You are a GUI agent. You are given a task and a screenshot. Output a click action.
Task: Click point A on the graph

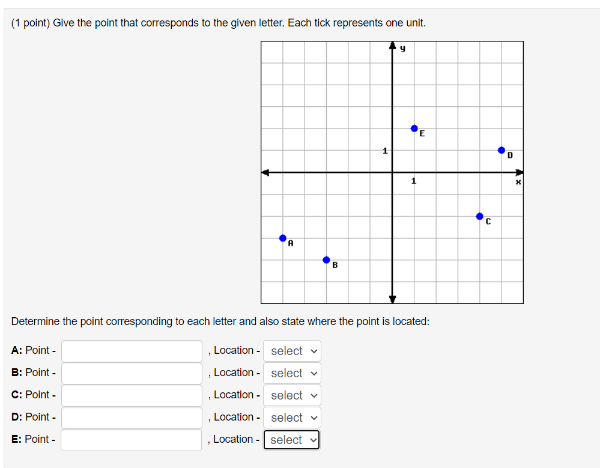pyautogui.click(x=283, y=238)
